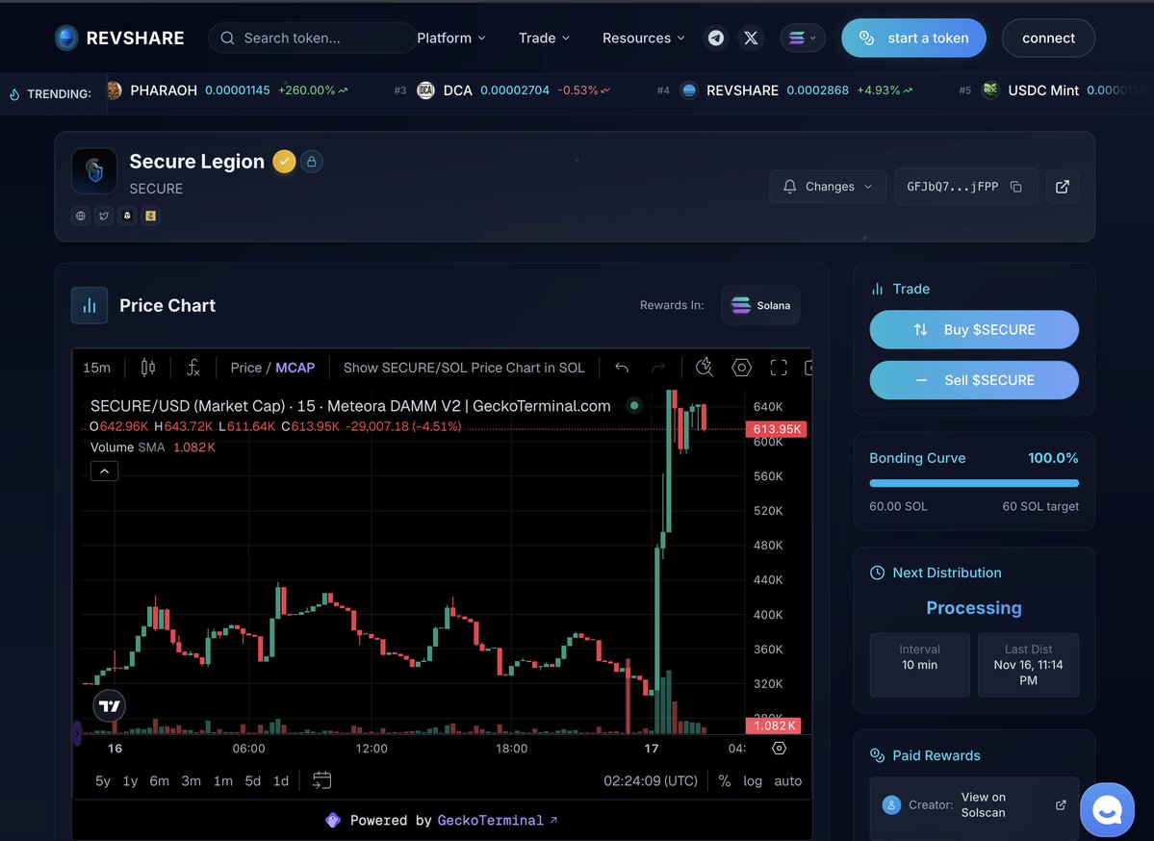Click the REVSHARE logo icon

[66, 38]
